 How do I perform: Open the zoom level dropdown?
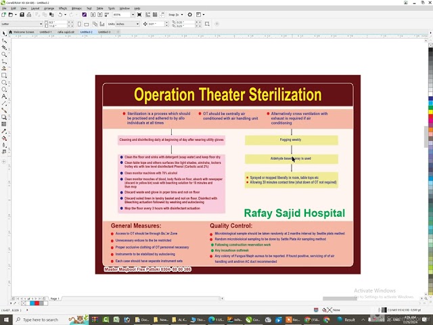(133, 15)
